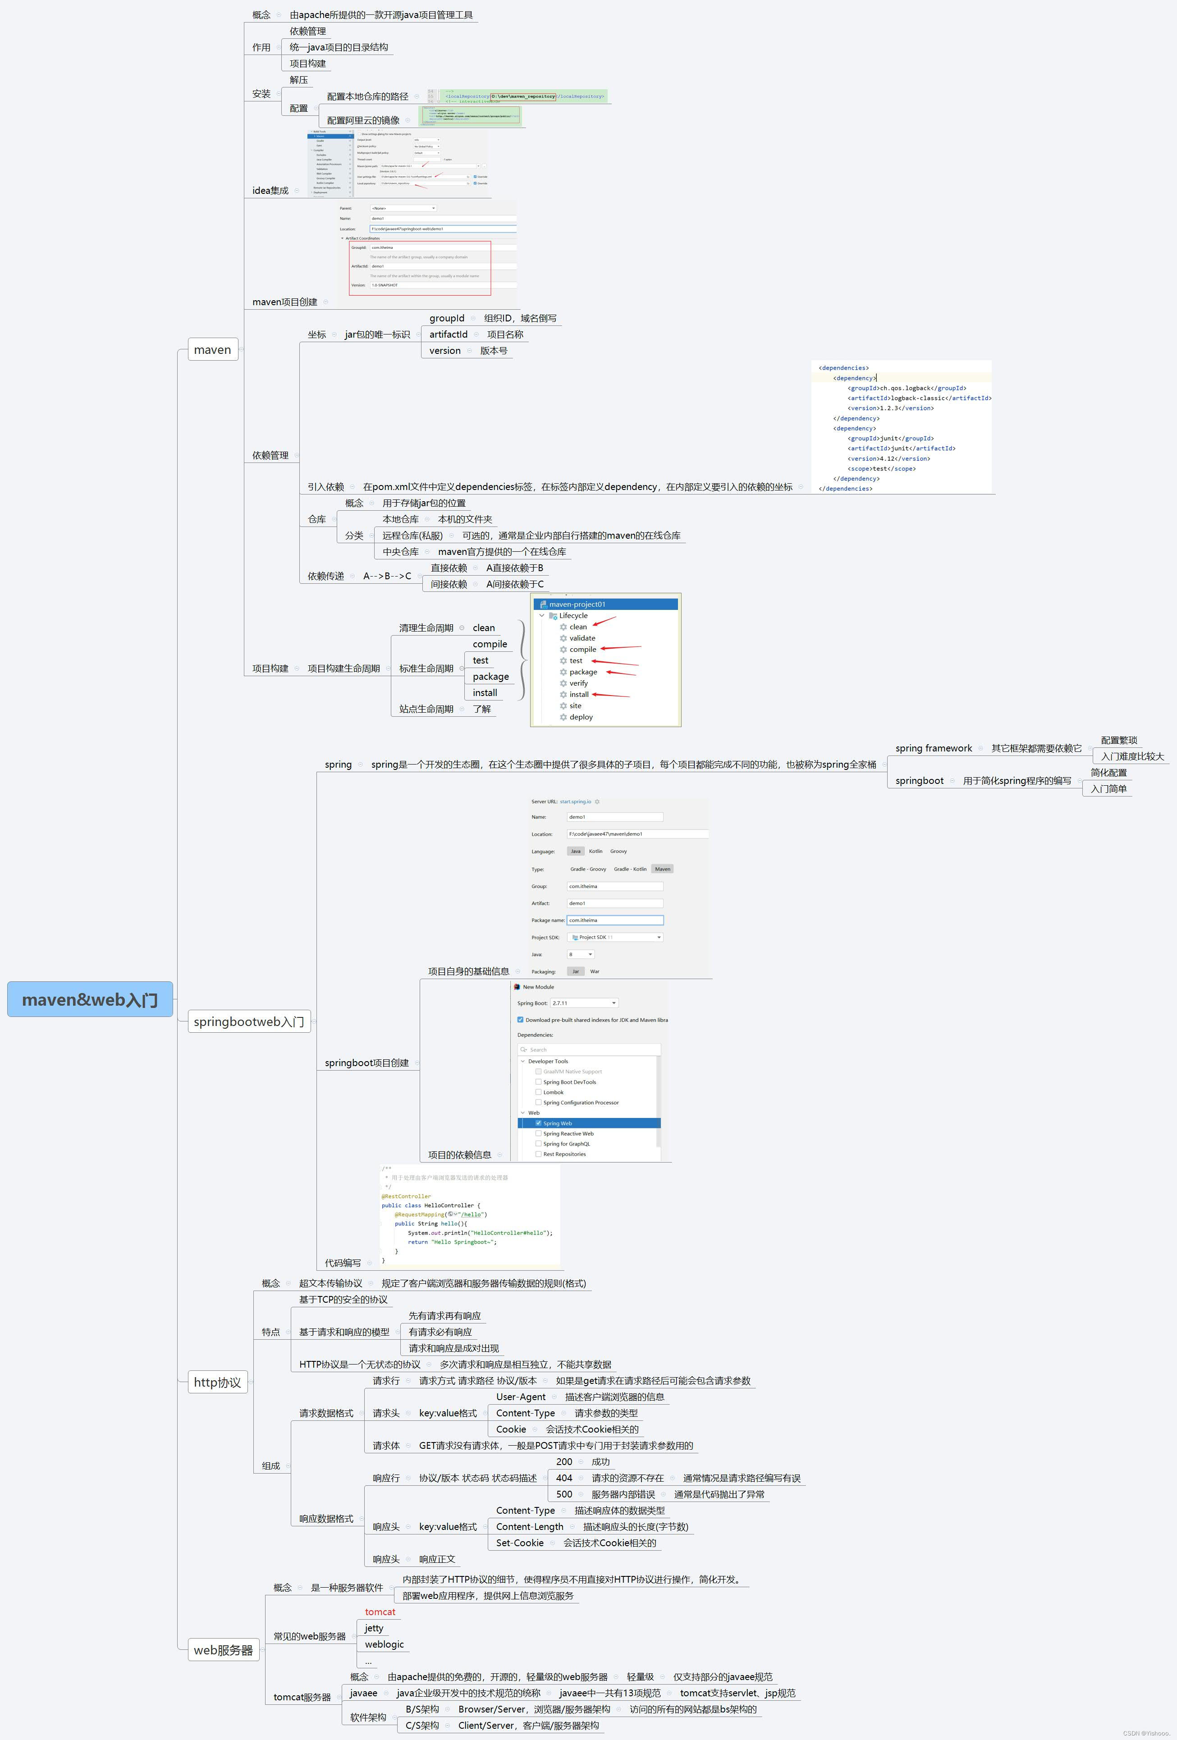The image size is (1177, 1740).
Task: Toggle the Spring Web checkbox
Action: [x=538, y=1123]
